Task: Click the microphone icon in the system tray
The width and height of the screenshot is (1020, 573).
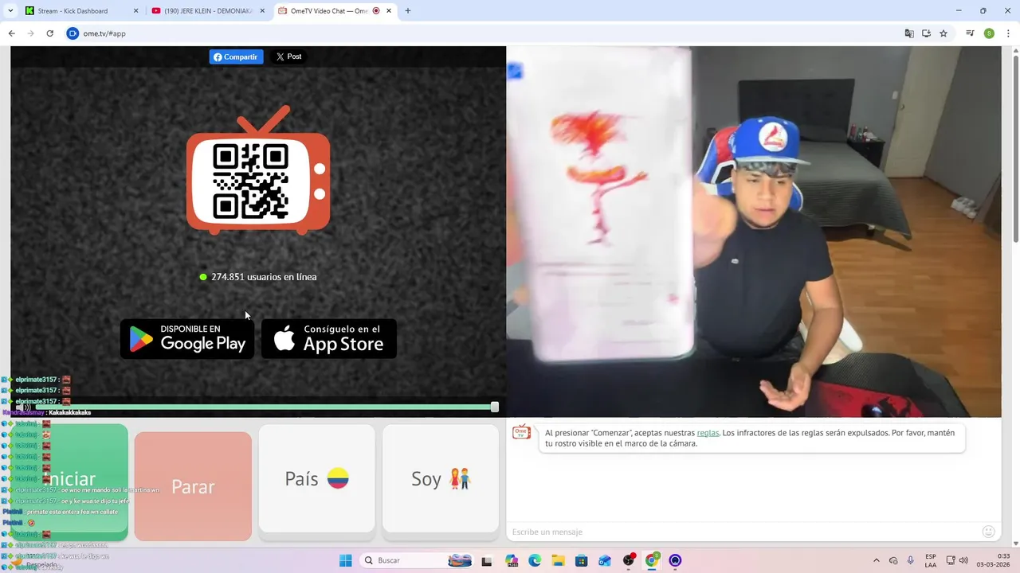Action: point(911,560)
